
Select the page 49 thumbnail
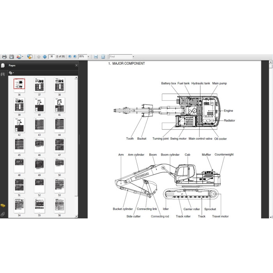coord(39,165)
